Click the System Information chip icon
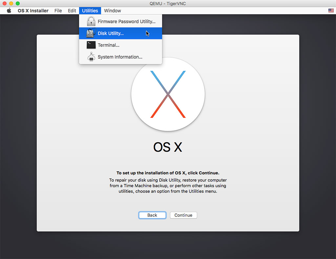The image size is (336, 259). tap(91, 57)
